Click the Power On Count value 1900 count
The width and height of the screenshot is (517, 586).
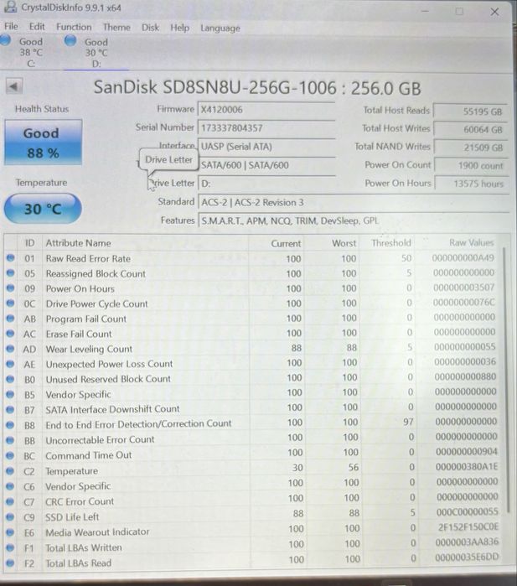coord(472,165)
